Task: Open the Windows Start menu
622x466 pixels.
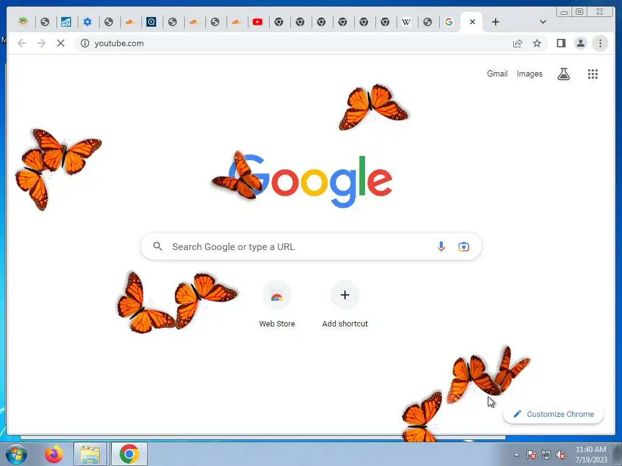Action: pos(16,454)
